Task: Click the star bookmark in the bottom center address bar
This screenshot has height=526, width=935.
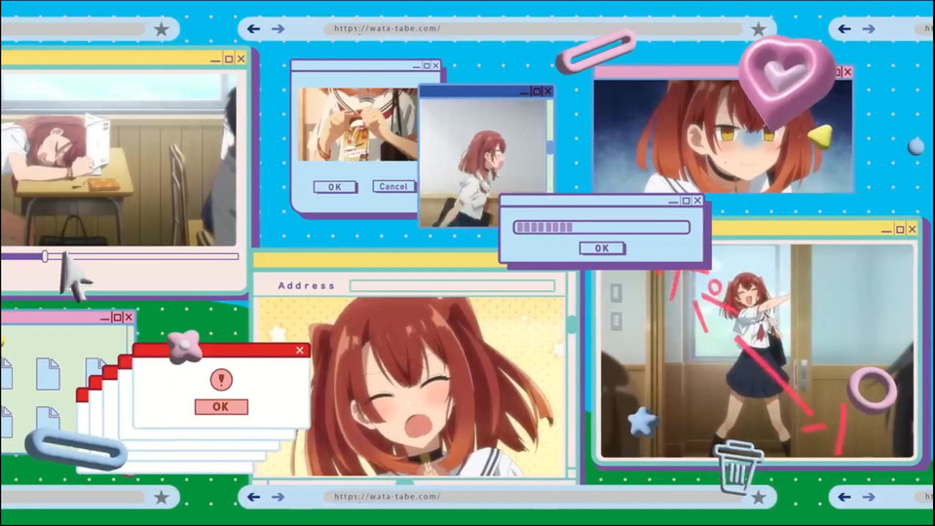Action: [758, 497]
